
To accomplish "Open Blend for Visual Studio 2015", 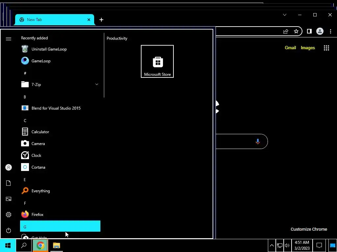I will pyautogui.click(x=60, y=108).
